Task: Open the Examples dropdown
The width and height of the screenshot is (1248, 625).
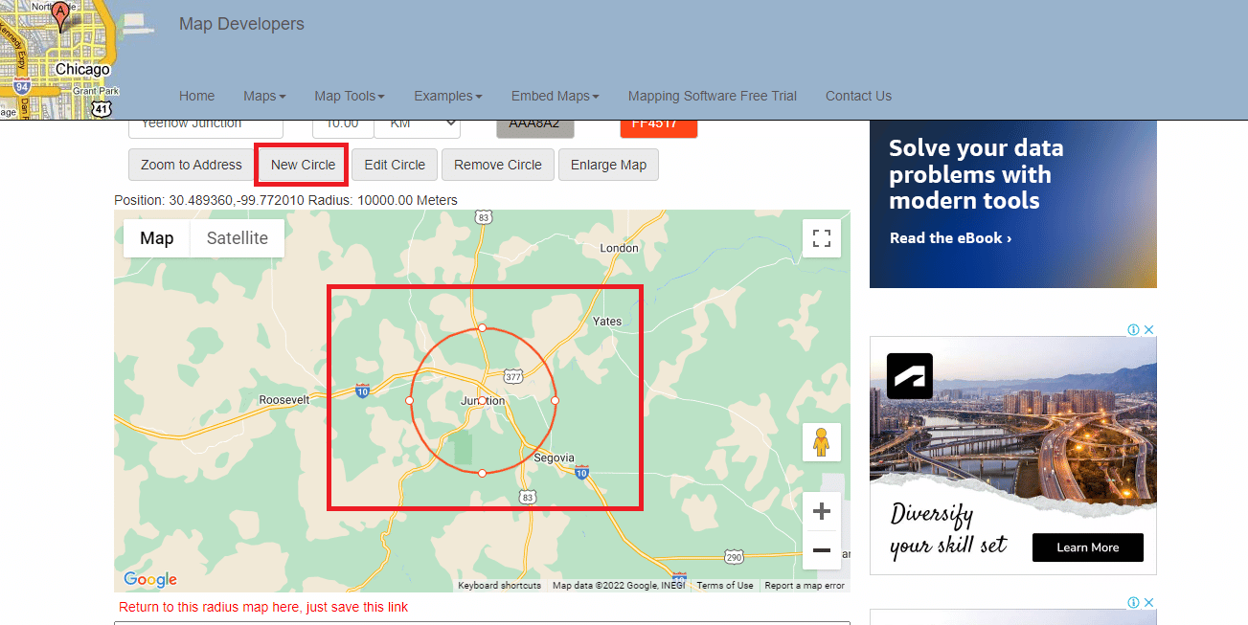Action: click(447, 96)
